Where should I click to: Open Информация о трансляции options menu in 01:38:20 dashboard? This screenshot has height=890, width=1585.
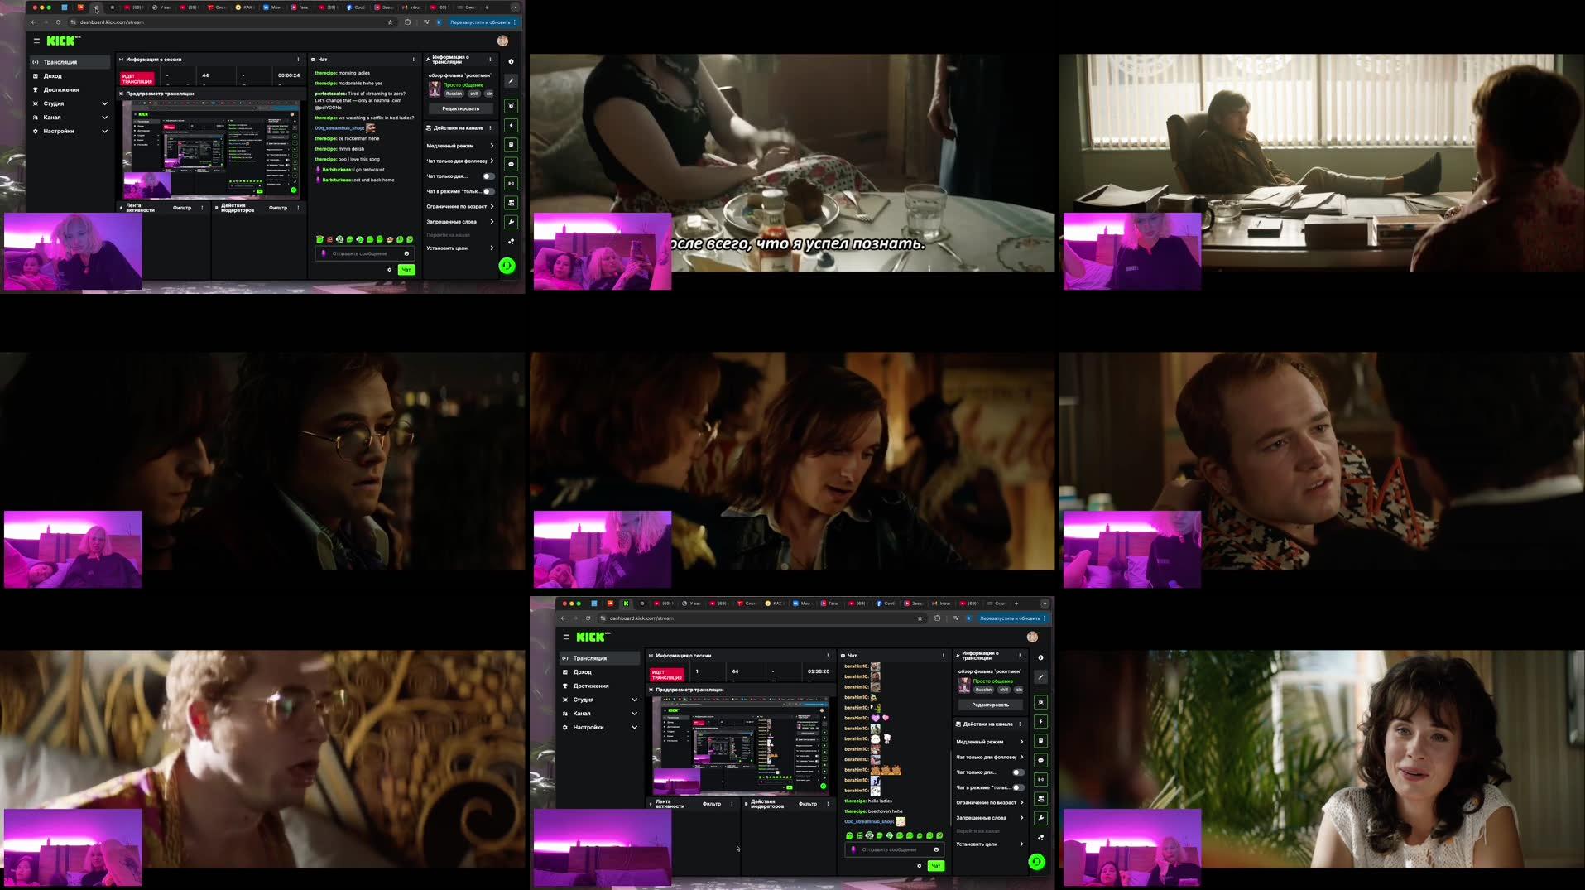pos(1020,656)
